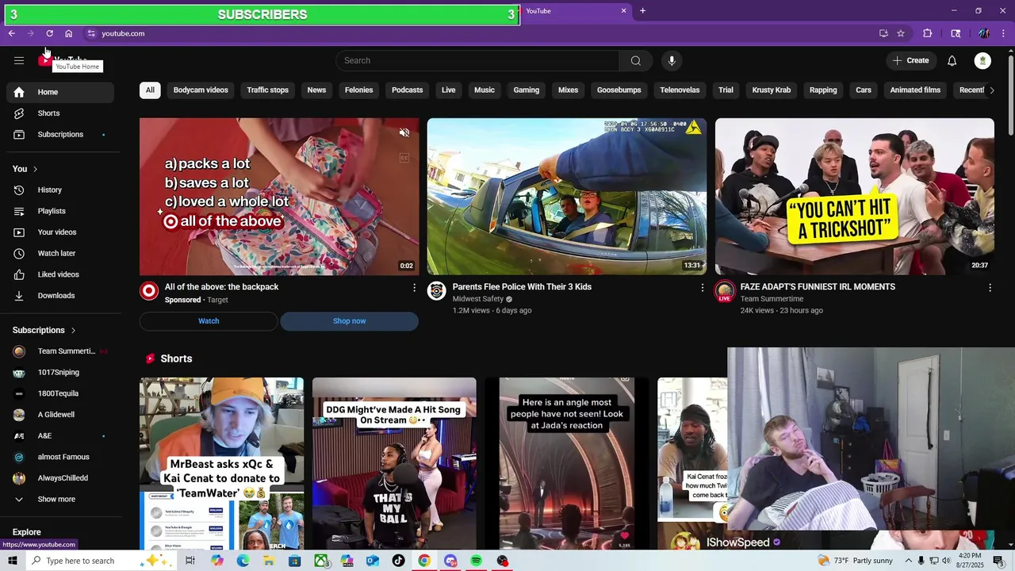Filter by the Krusty Krab chip
The height and width of the screenshot is (571, 1015).
[x=771, y=90]
